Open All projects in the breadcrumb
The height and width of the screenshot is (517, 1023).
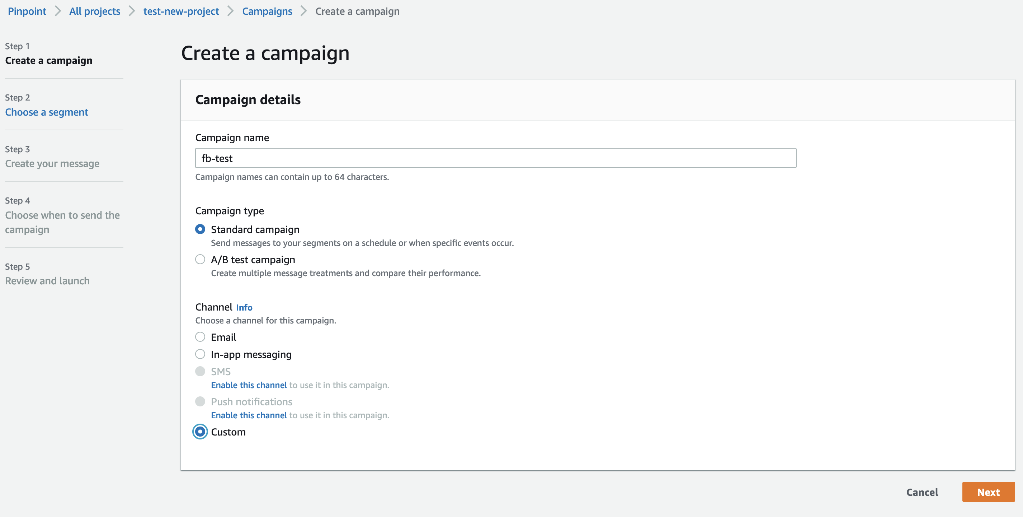click(x=95, y=11)
